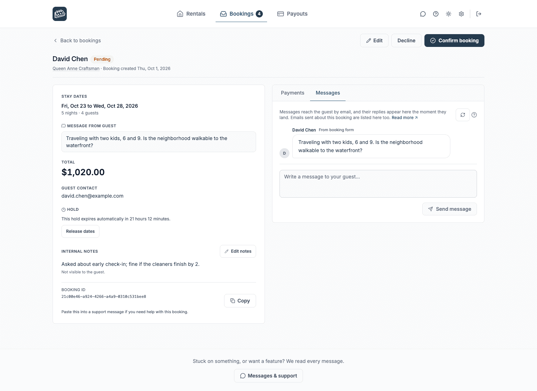The height and width of the screenshot is (391, 537).
Task: Refresh the messages thread
Action: (463, 115)
